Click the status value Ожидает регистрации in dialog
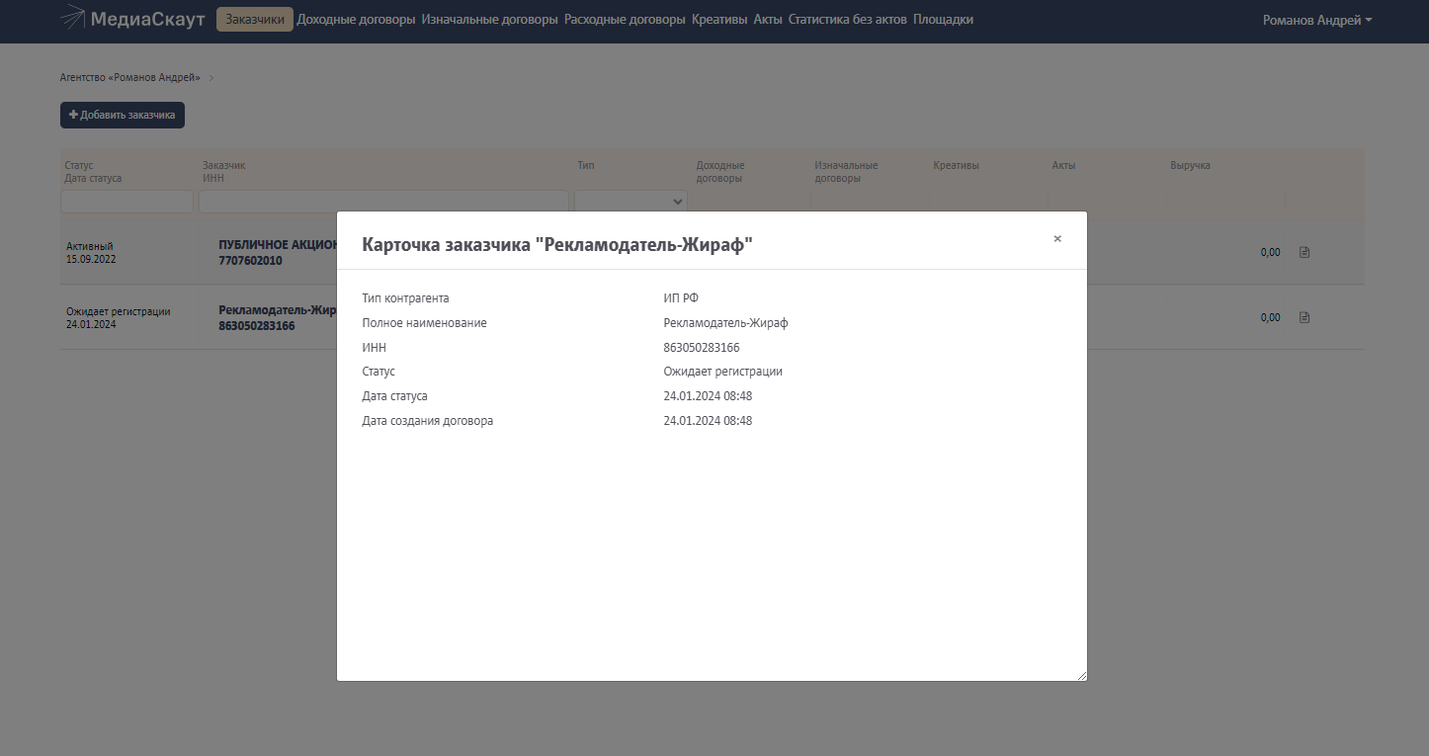This screenshot has height=756, width=1429. pyautogui.click(x=723, y=372)
